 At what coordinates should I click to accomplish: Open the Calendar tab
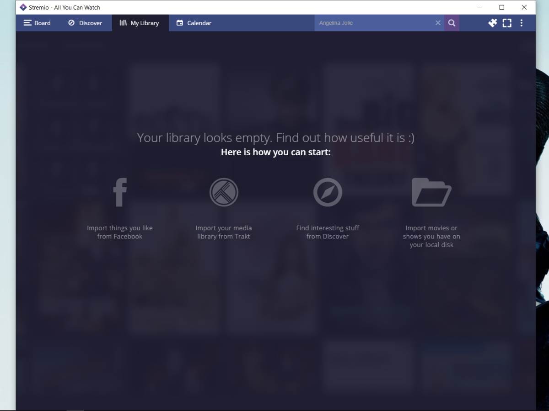coord(194,23)
